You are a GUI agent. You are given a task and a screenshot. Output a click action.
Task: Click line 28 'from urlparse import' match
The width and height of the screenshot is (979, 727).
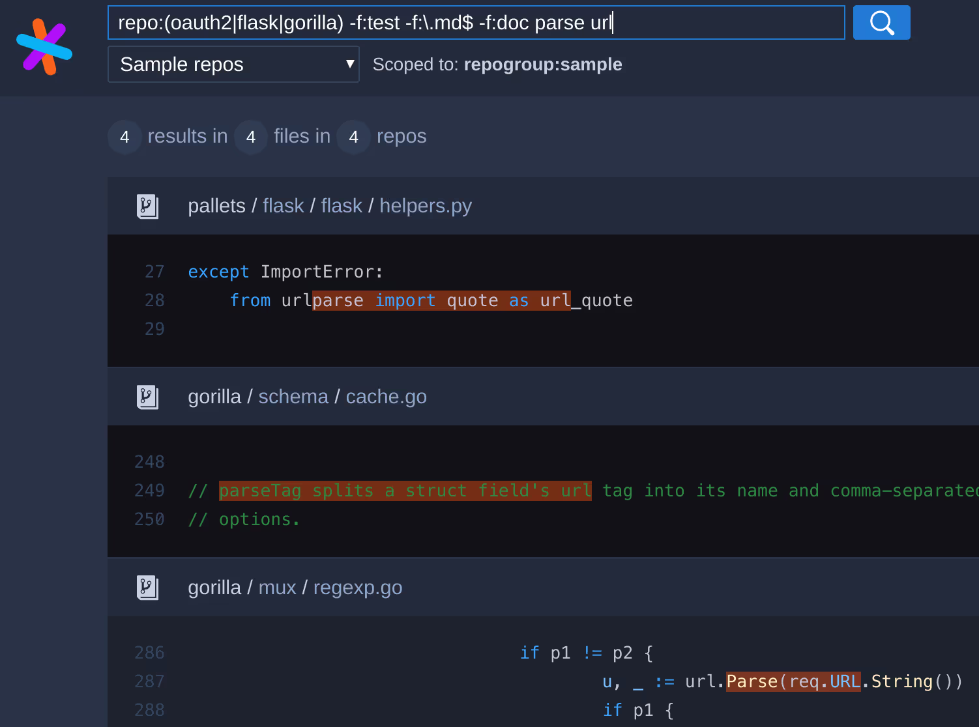click(x=441, y=300)
